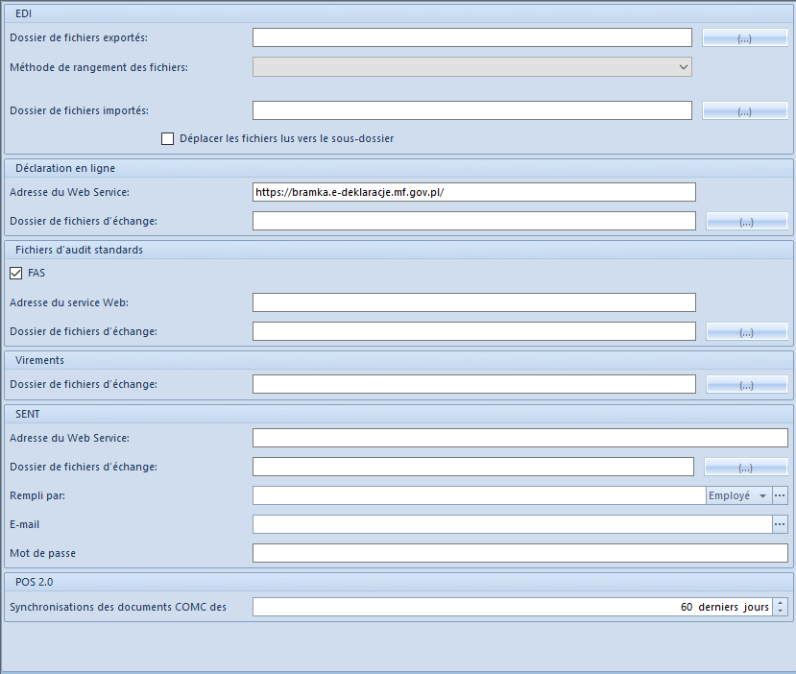The height and width of the screenshot is (674, 796).
Task: Decrease synchronisation days with down arrow
Action: (781, 611)
